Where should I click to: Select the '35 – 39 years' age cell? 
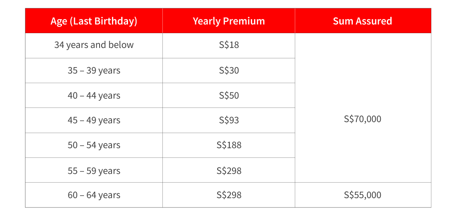point(94,71)
